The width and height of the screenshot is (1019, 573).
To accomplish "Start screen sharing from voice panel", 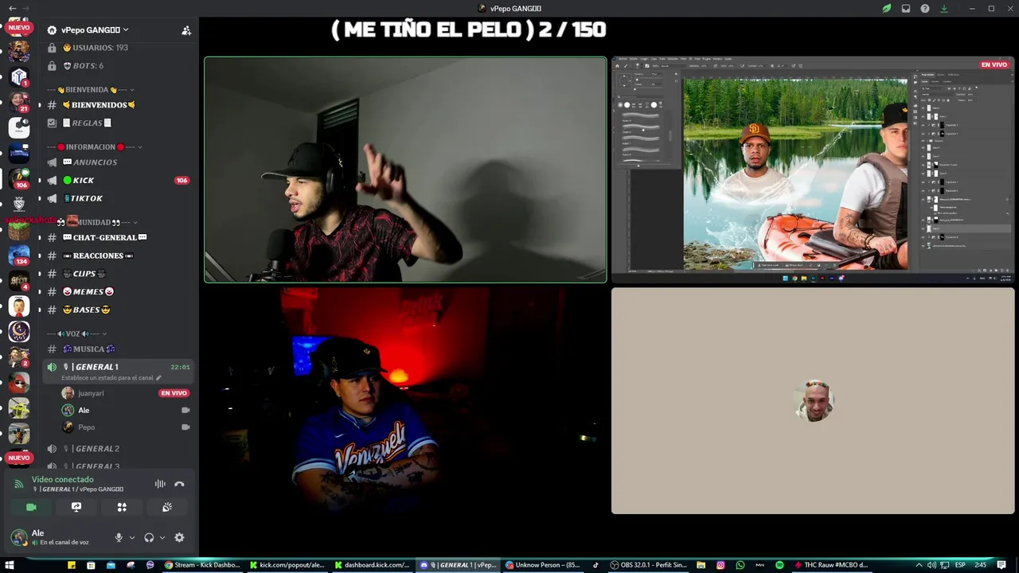I will 76,507.
